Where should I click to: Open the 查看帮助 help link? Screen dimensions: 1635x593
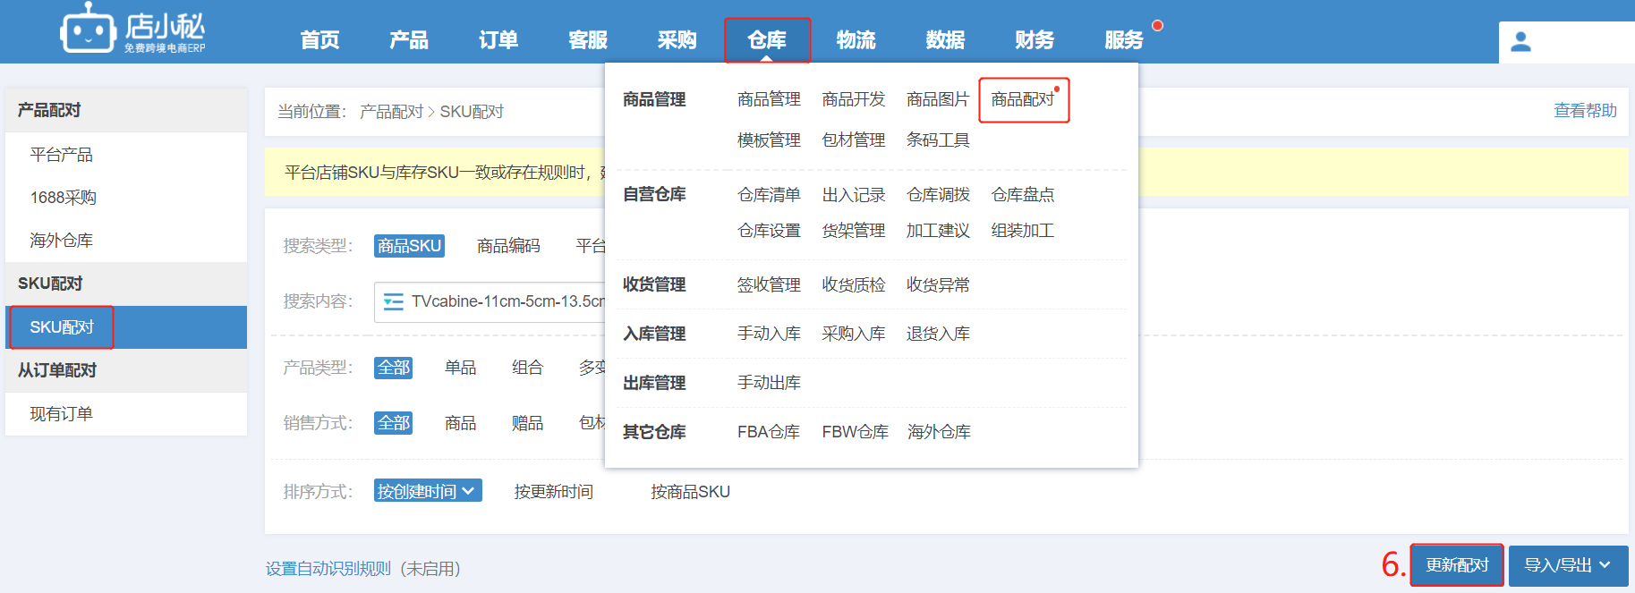pos(1584,111)
